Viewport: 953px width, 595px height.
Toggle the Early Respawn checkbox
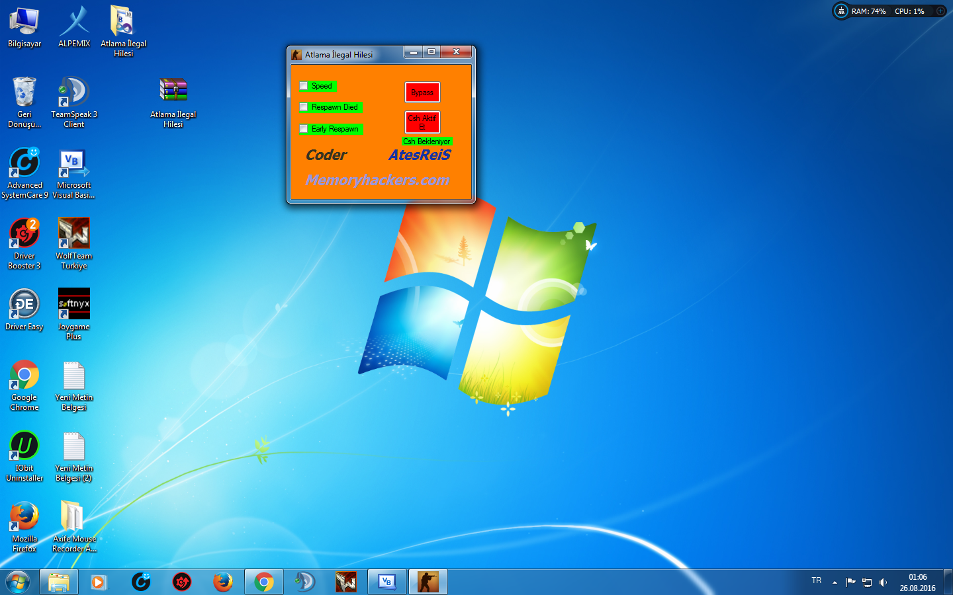304,129
